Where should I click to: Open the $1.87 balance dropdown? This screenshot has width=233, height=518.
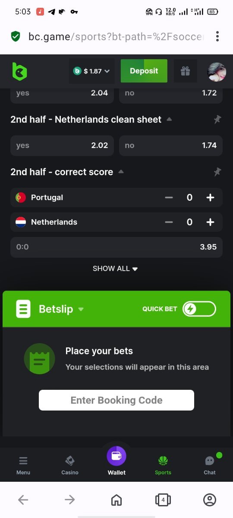tap(91, 71)
